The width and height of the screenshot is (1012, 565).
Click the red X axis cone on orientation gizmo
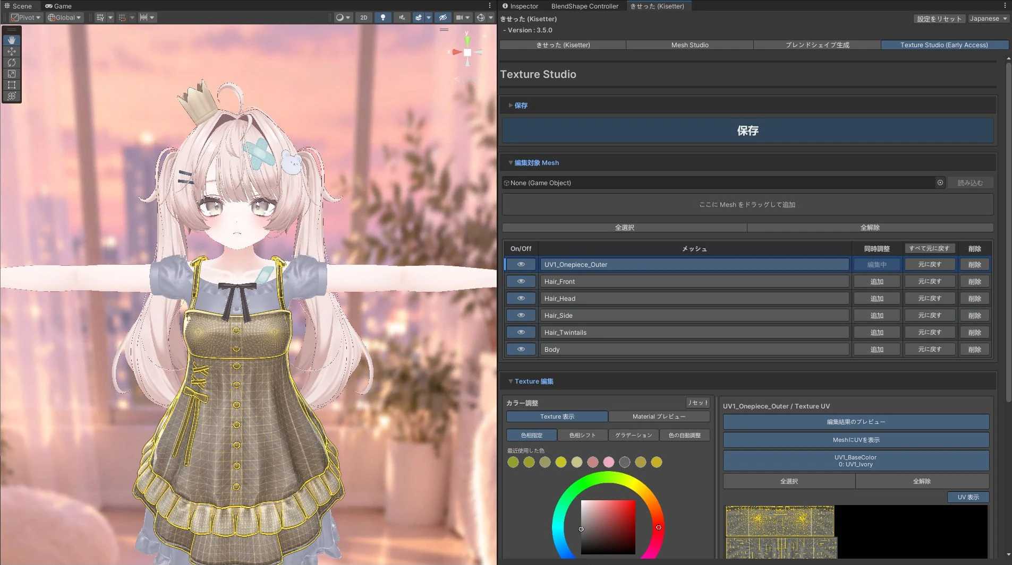[456, 52]
